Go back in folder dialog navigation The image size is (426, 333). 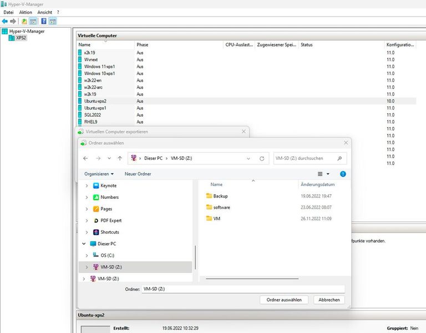[85, 158]
